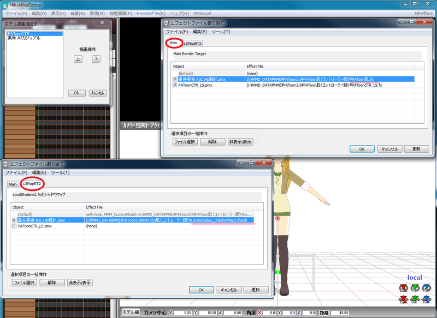Viewport: 437px width, 318px height.
Task: Open the 表示(V) menu
Action: 58,13
